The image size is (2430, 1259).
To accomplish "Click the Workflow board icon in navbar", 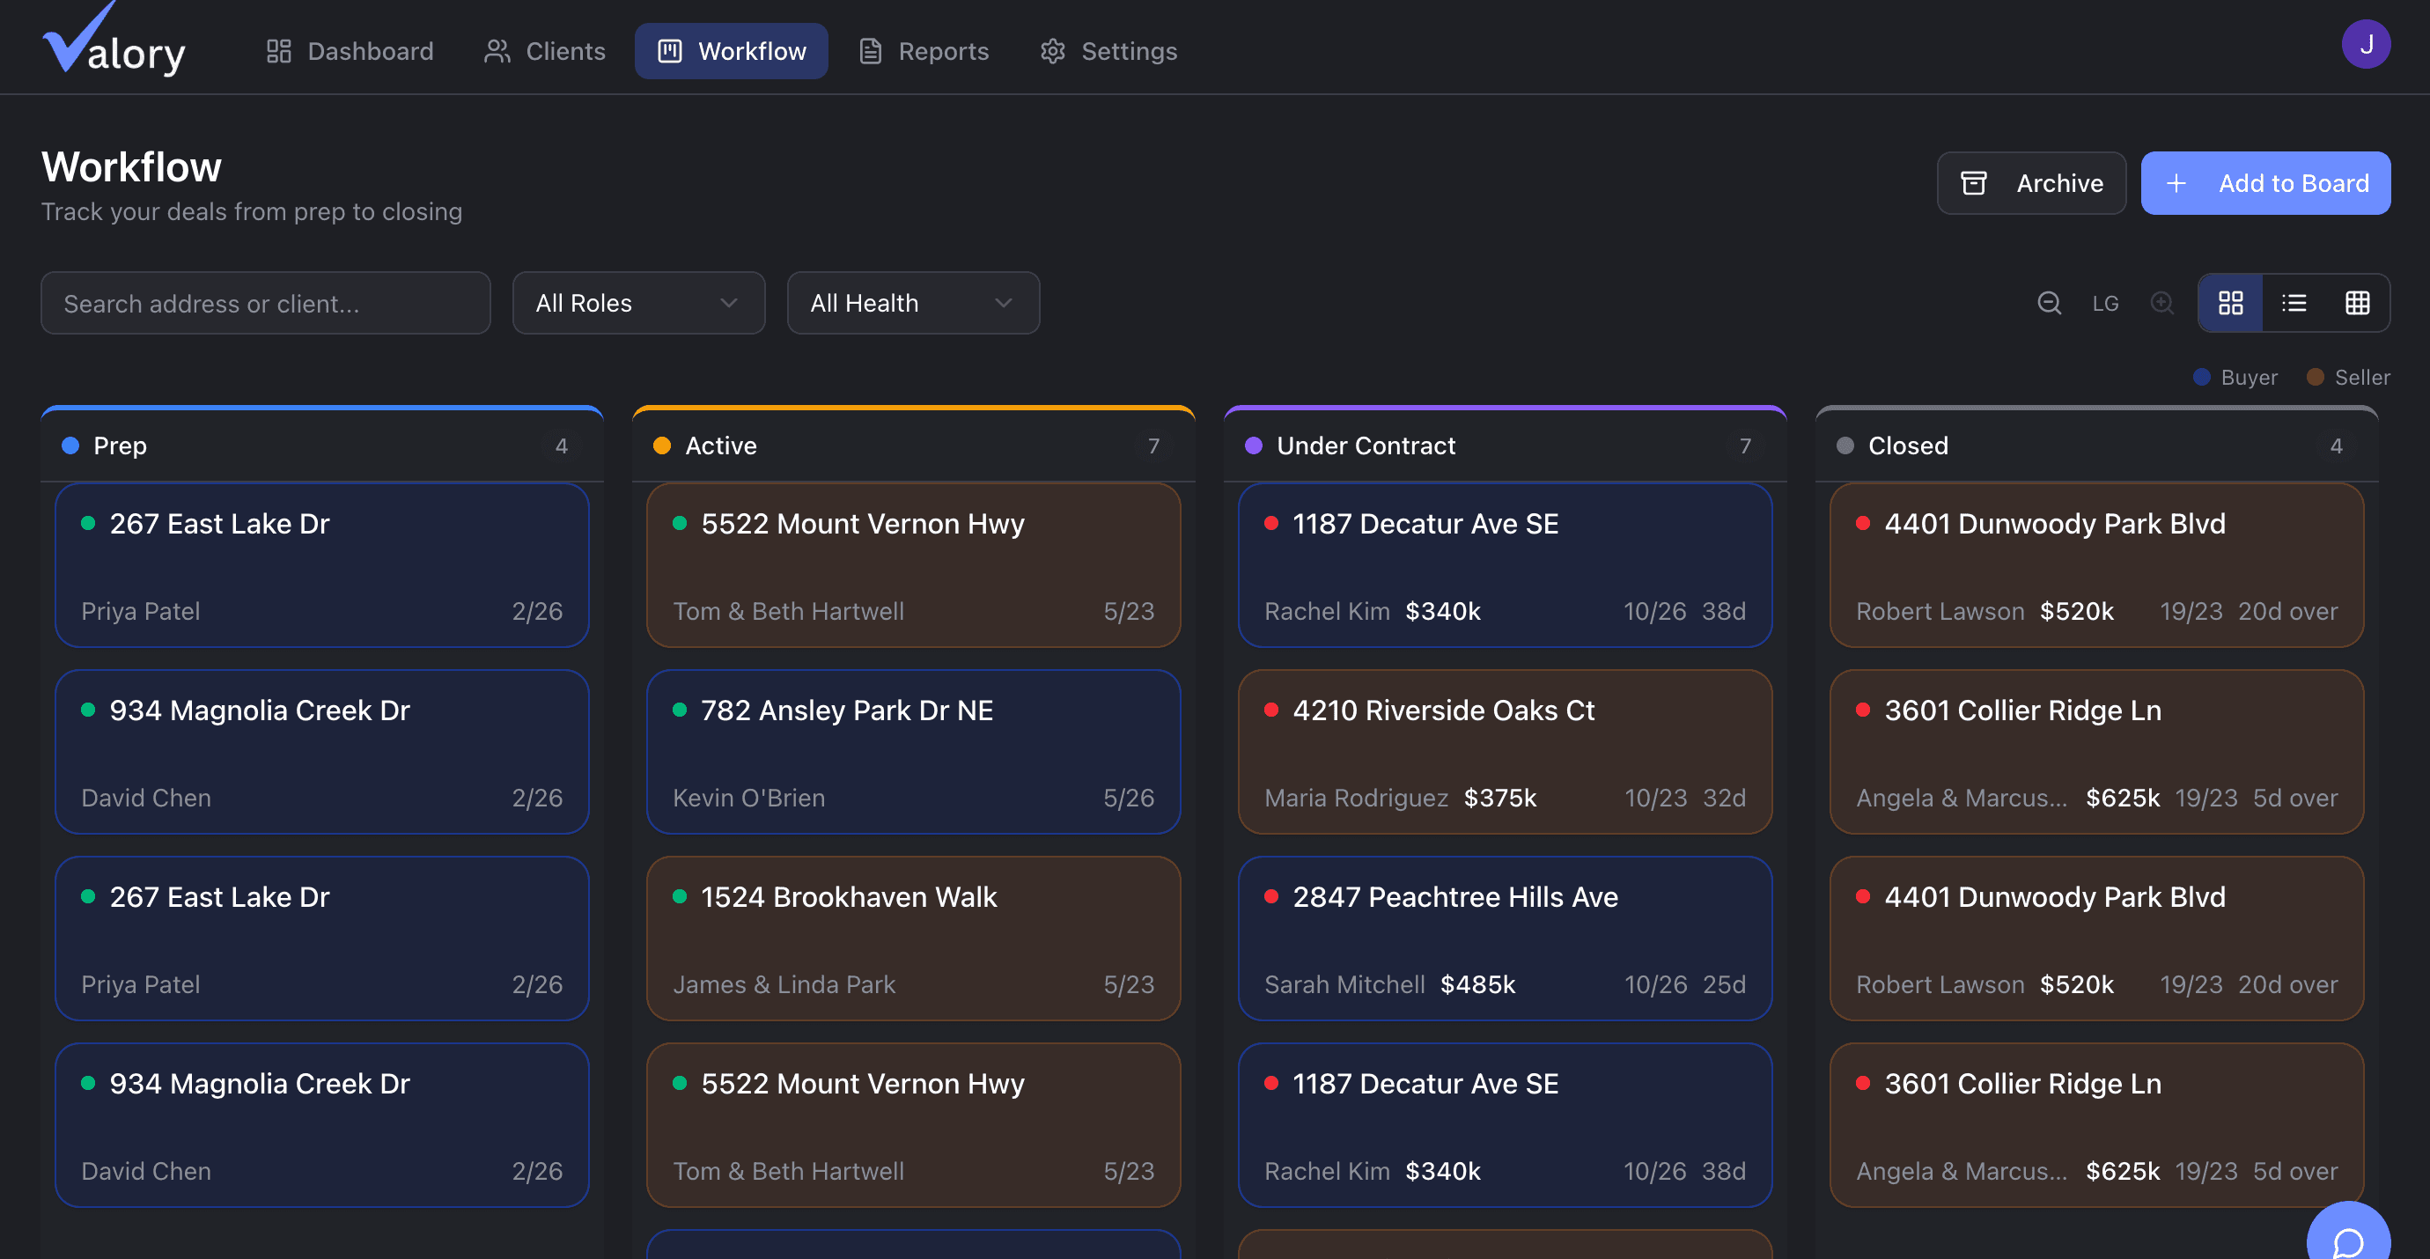I will click(670, 51).
